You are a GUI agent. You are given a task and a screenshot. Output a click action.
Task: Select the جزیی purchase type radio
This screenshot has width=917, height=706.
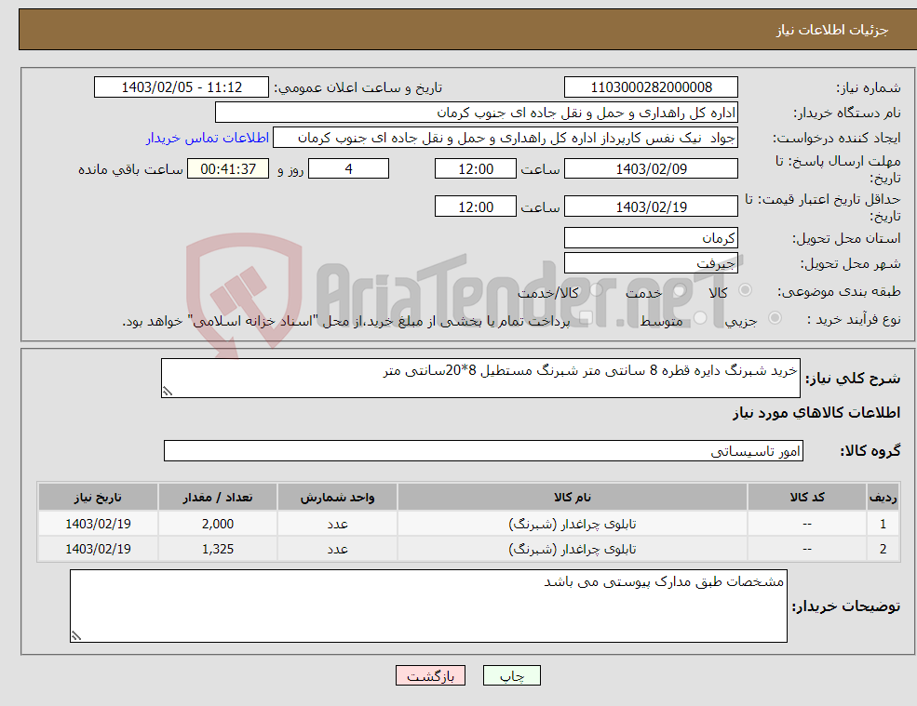click(775, 318)
